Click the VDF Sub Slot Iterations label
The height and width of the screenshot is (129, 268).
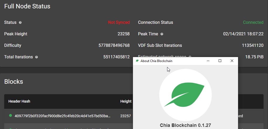coord(160,46)
